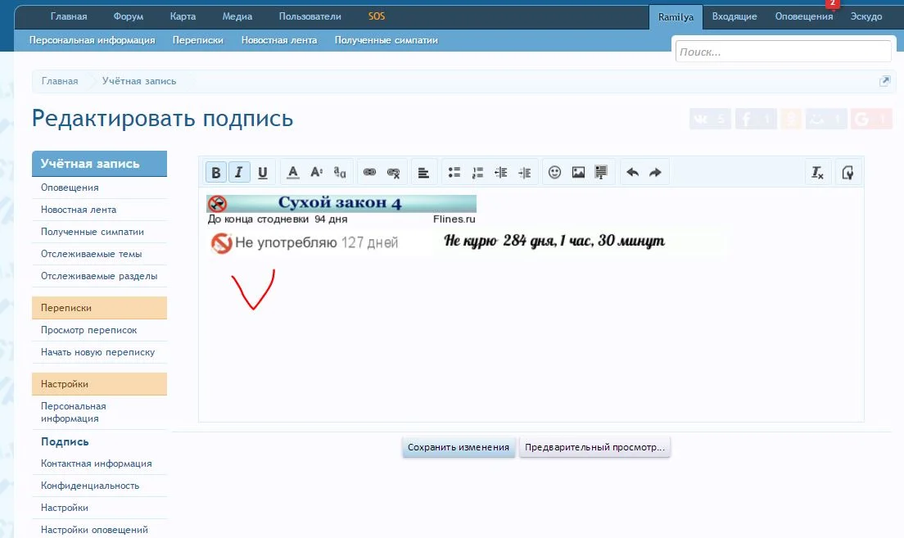The image size is (904, 538).
Task: Insert a hyperlink using the link icon
Action: click(369, 172)
